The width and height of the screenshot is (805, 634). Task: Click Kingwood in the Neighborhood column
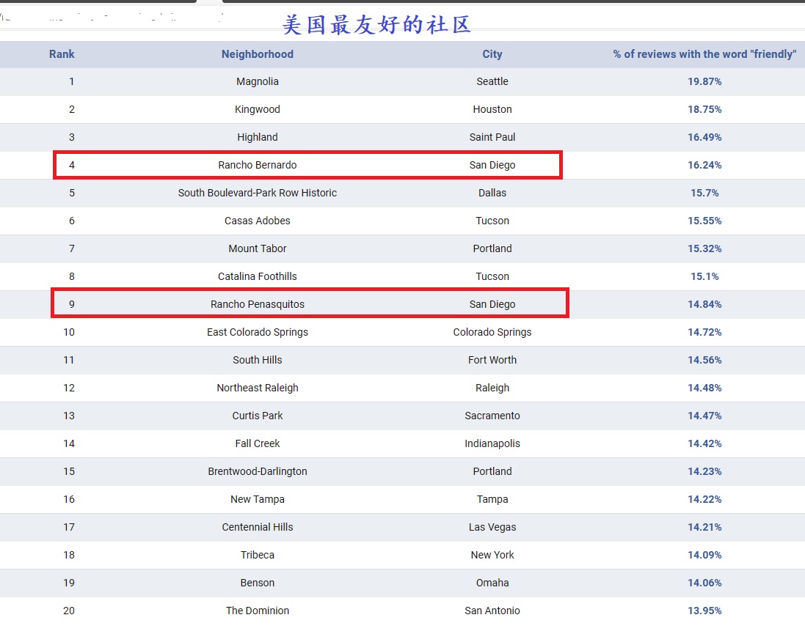click(257, 109)
